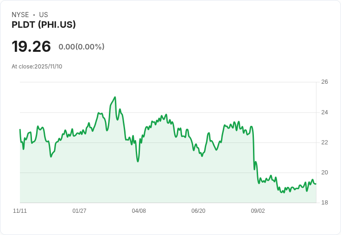Select the 04/08 date on the time axis

139,211
